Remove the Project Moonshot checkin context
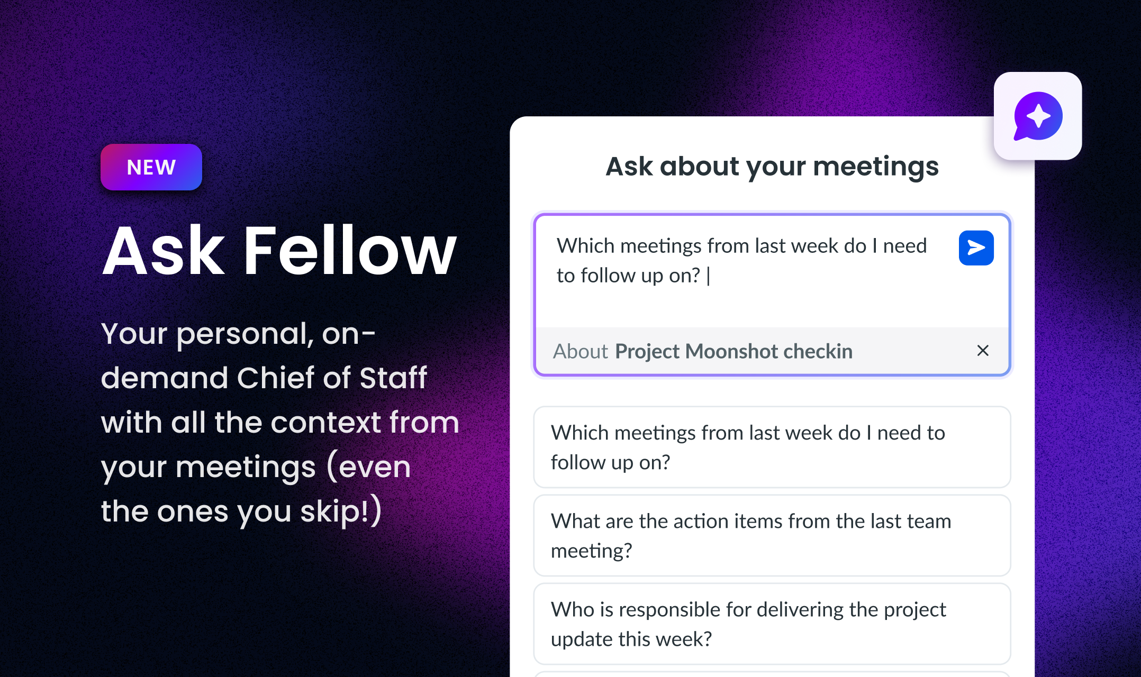The height and width of the screenshot is (677, 1141). (x=983, y=351)
